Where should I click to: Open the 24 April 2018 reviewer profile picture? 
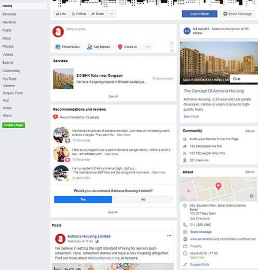61,173
